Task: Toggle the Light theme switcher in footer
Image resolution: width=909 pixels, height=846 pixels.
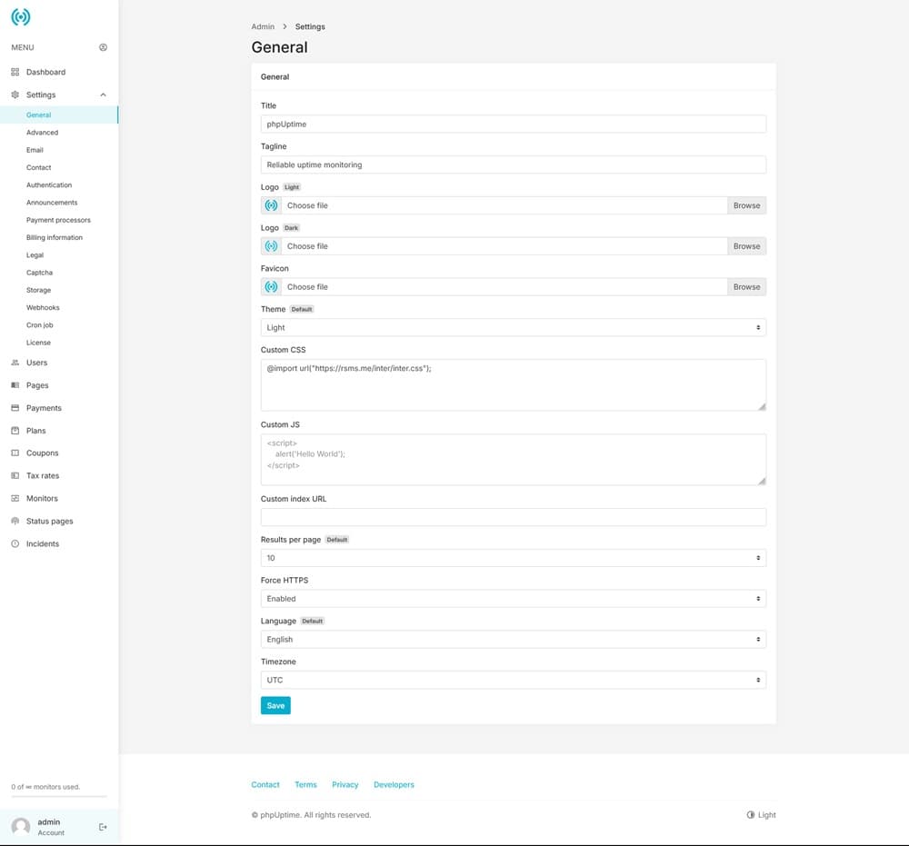Action: pyautogui.click(x=762, y=815)
